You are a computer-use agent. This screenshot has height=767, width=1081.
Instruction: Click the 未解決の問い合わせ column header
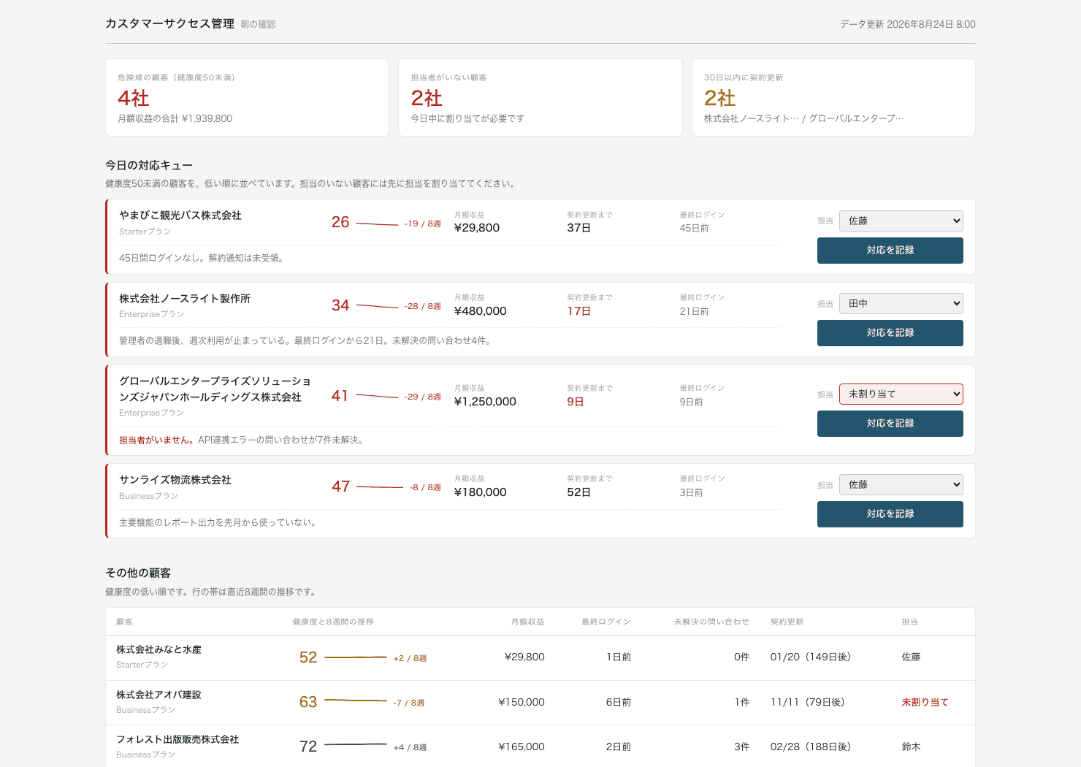pyautogui.click(x=711, y=622)
